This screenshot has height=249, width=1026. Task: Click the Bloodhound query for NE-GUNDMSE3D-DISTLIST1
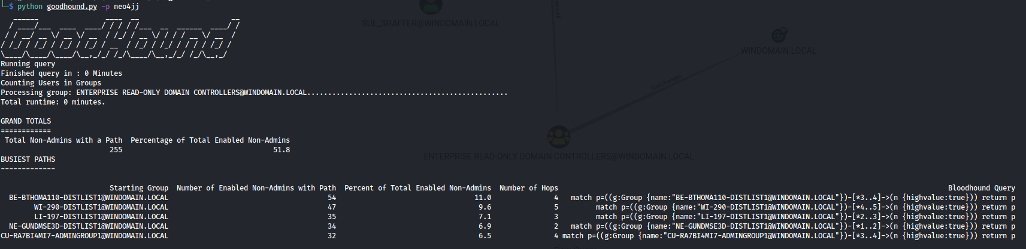(x=793, y=226)
